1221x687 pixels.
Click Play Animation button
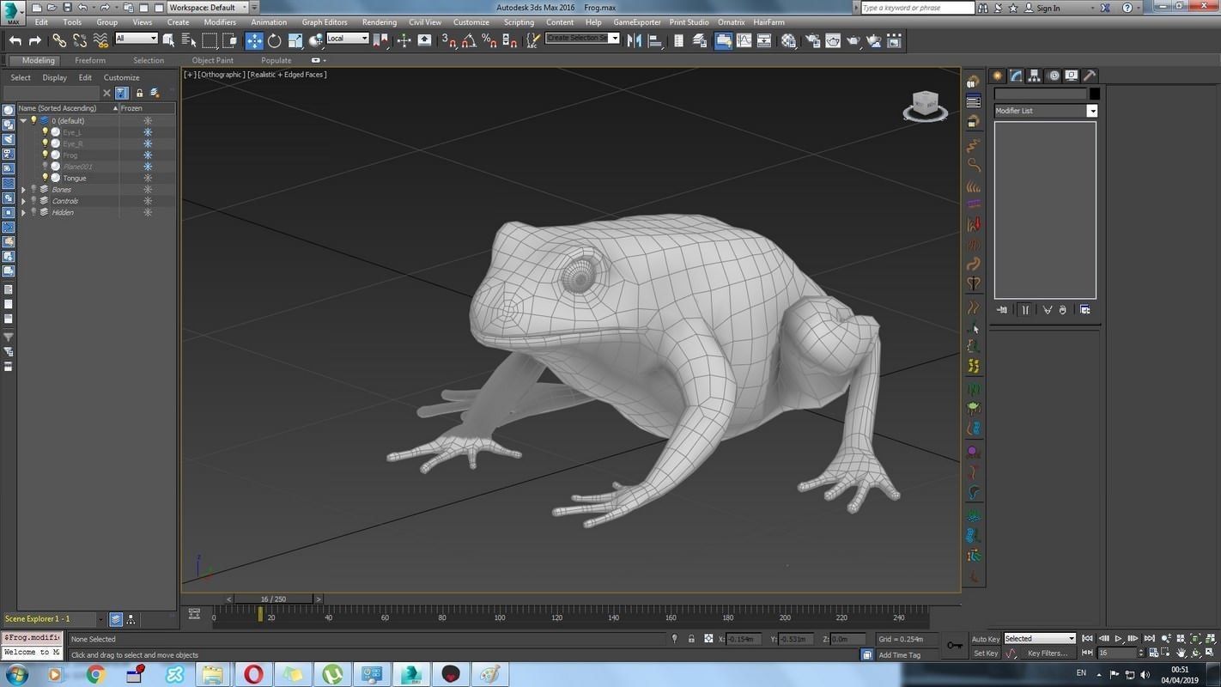point(1118,639)
